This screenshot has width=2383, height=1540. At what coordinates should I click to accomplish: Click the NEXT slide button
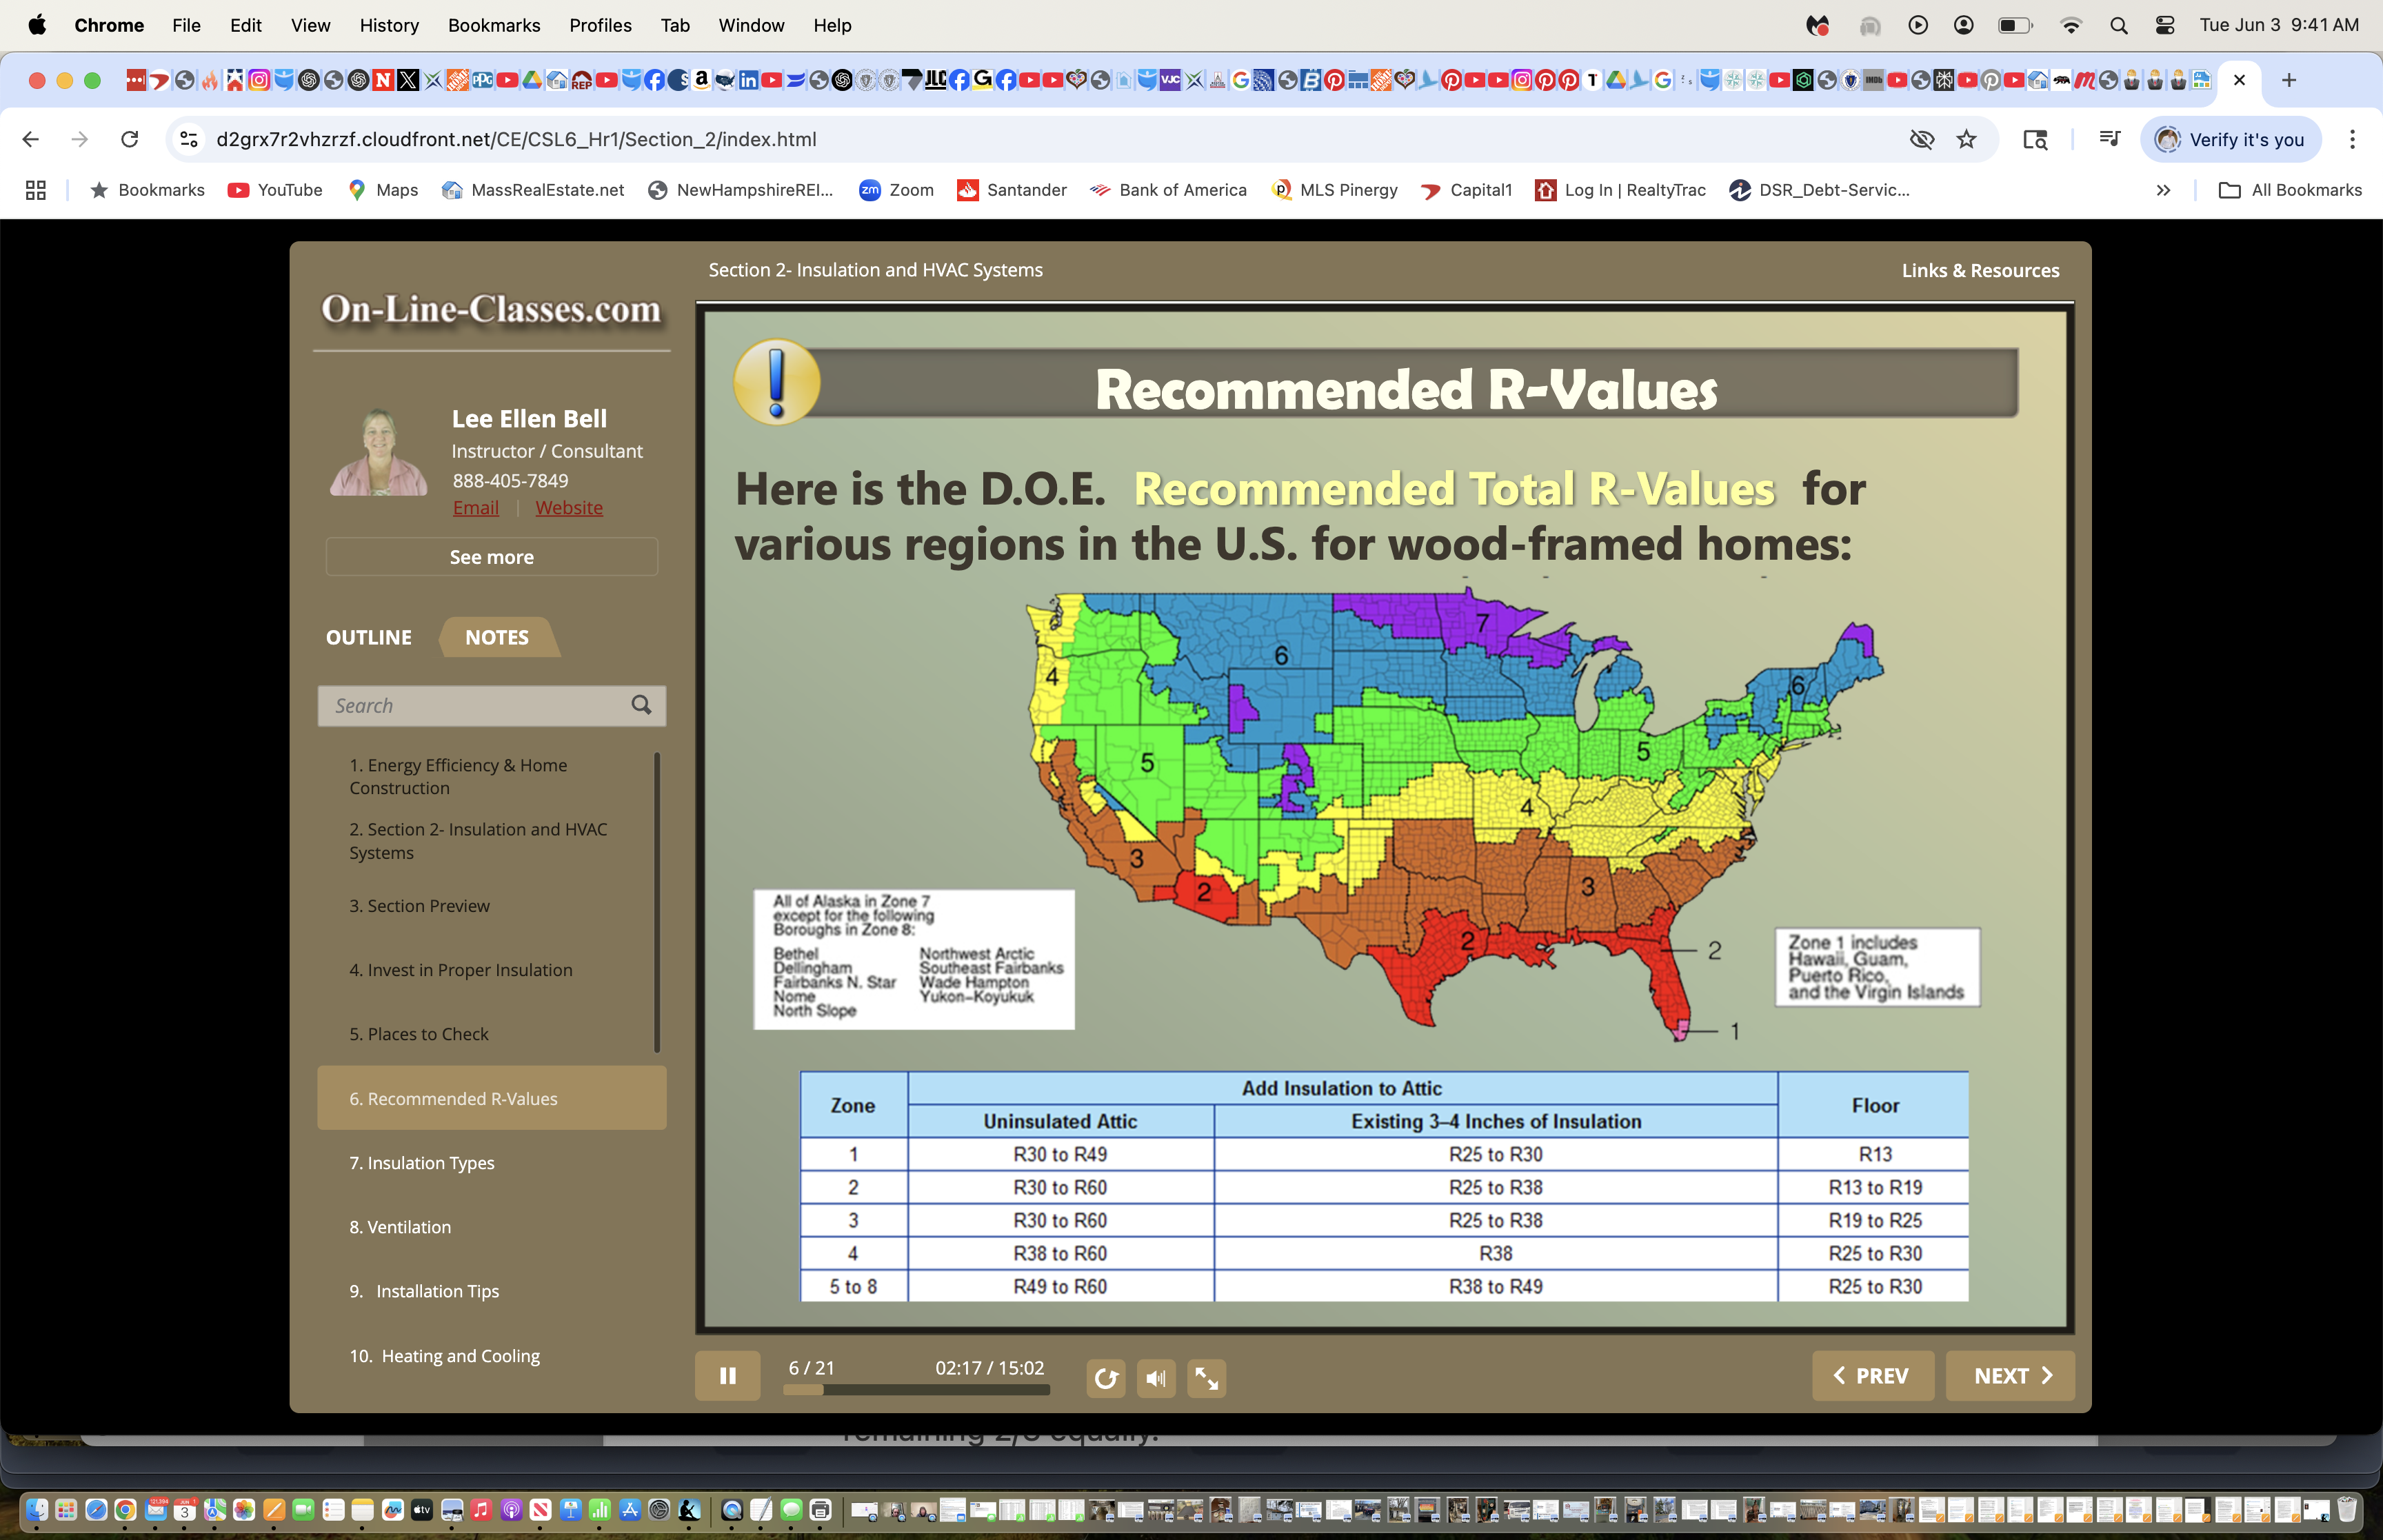coord(2010,1375)
